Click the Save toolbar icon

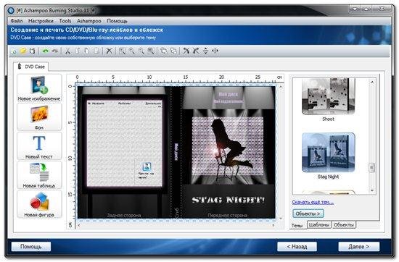(x=33, y=51)
